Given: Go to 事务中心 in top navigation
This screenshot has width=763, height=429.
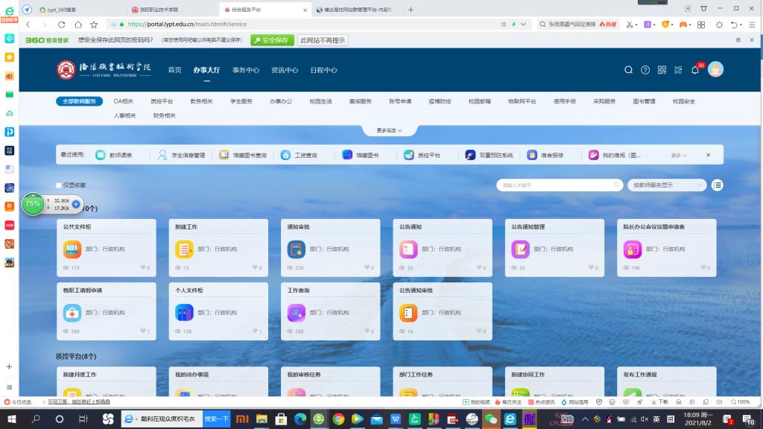Looking at the screenshot, I should tap(245, 70).
